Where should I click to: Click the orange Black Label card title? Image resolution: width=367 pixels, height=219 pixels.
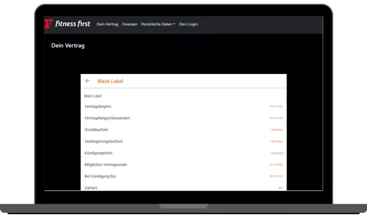click(110, 81)
